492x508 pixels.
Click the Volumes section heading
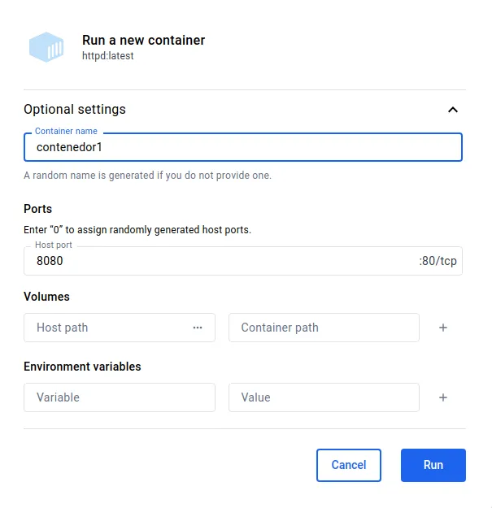point(46,297)
